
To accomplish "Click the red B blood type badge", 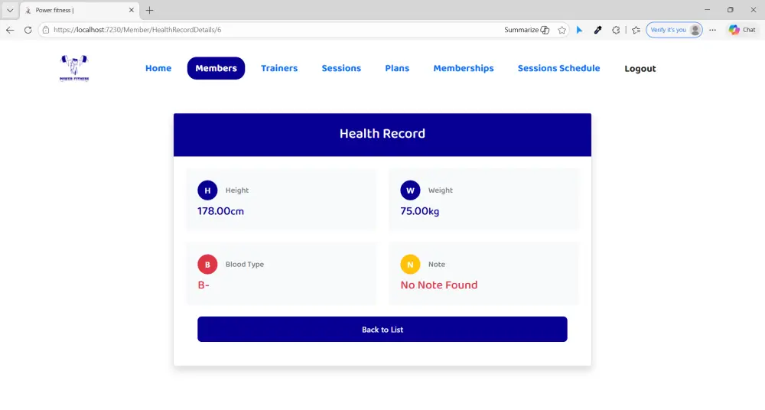I will (207, 264).
